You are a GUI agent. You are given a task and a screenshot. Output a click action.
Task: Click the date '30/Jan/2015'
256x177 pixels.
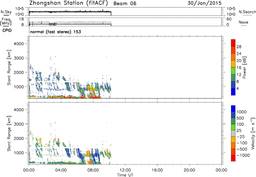tap(204, 3)
